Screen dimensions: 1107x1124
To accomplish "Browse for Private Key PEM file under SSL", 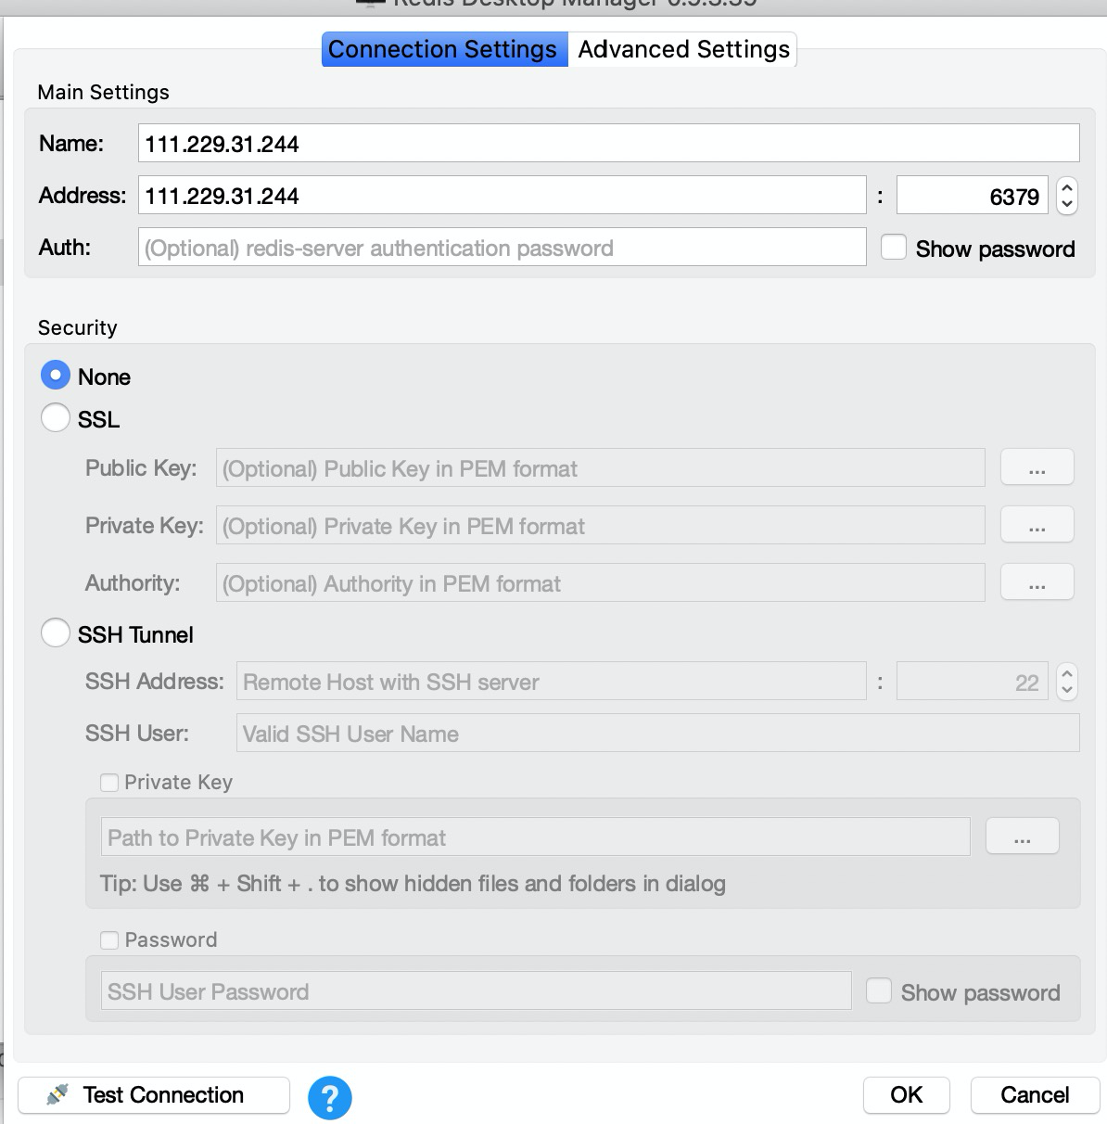I will [1037, 525].
